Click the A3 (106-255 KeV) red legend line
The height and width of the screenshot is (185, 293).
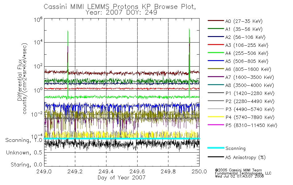click(216, 45)
